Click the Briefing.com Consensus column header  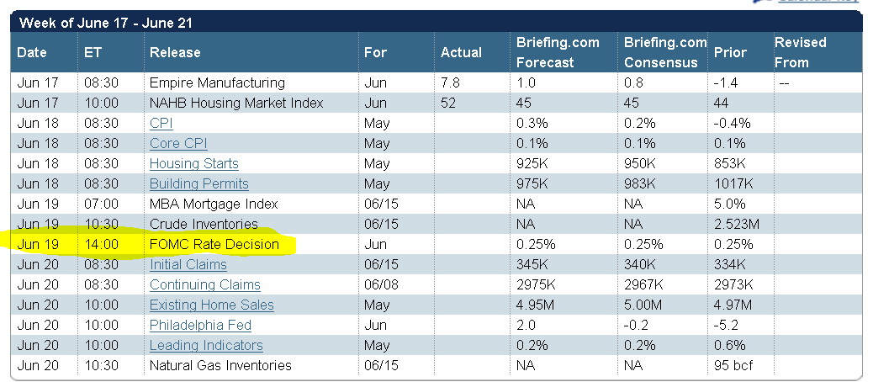tap(665, 52)
